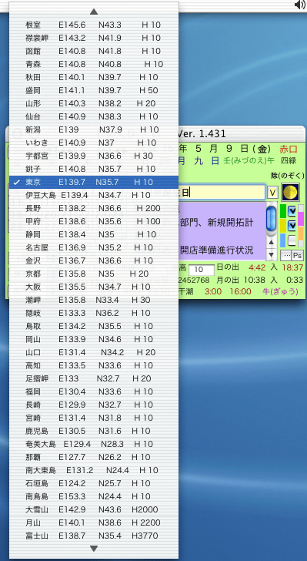This screenshot has width=307, height=561.
Task: Pick 山形 location item
Action: pos(94,103)
